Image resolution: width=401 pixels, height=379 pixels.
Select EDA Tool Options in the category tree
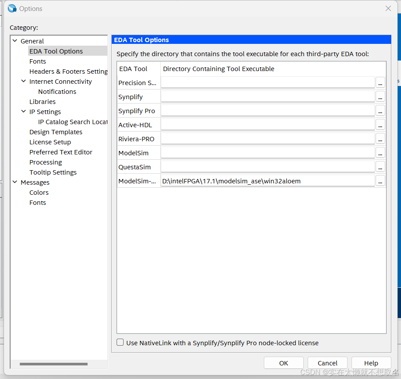[56, 51]
